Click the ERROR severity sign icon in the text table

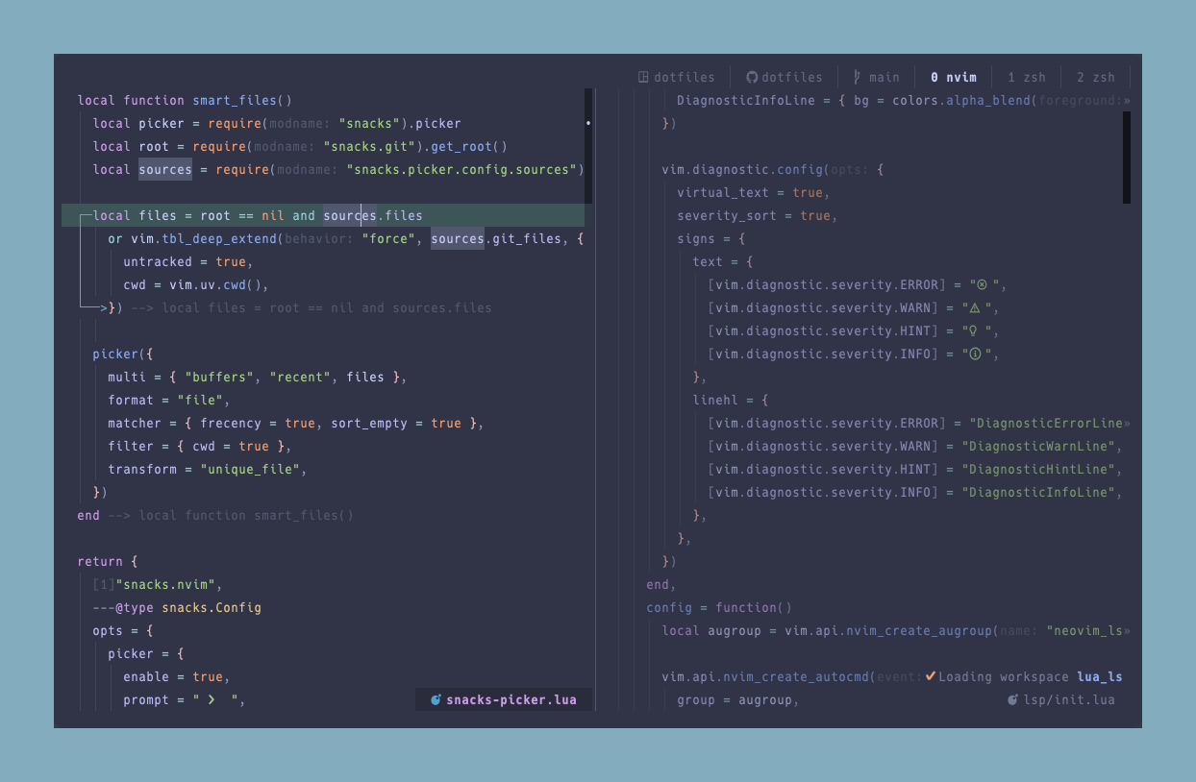pyautogui.click(x=982, y=284)
